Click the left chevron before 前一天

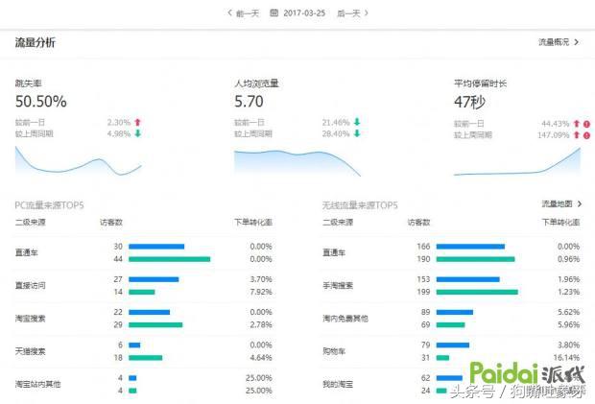click(230, 12)
